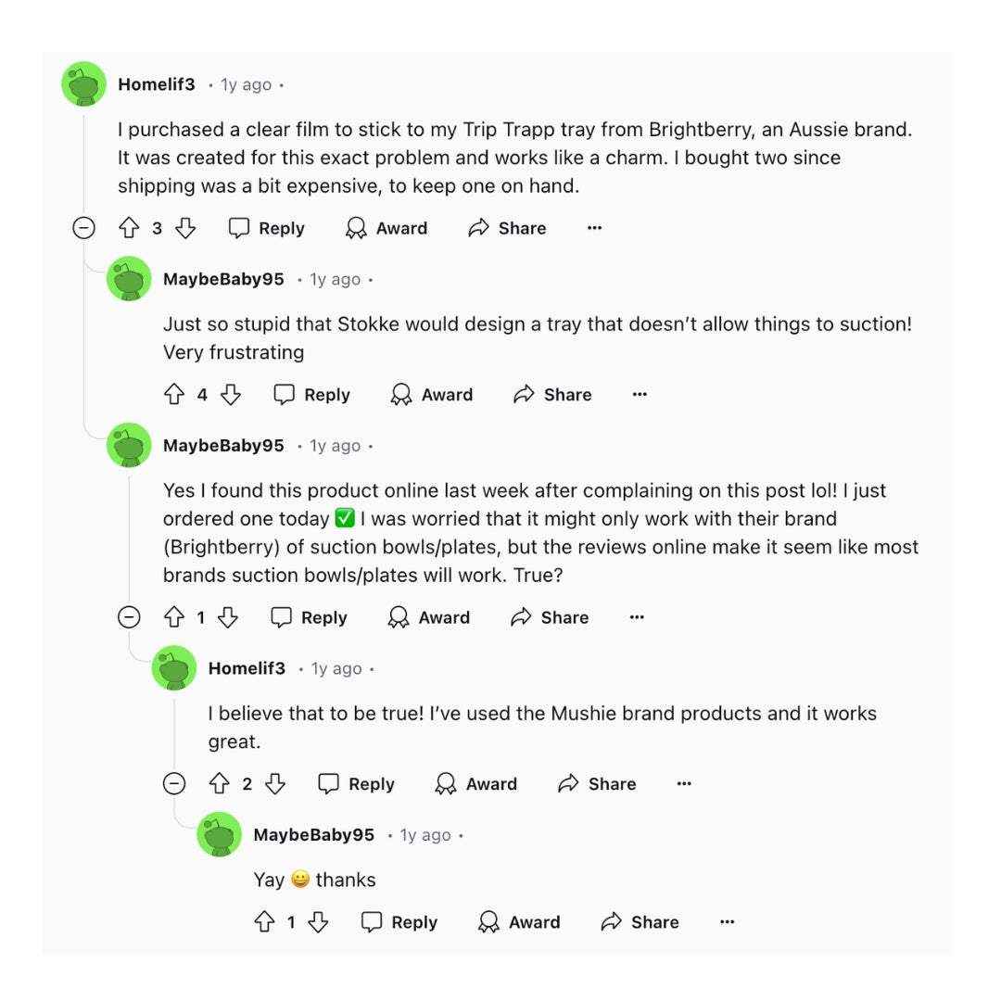Upvote the "Very frustrating" Stokke comment
The height and width of the screenshot is (1001, 1001).
(x=174, y=395)
